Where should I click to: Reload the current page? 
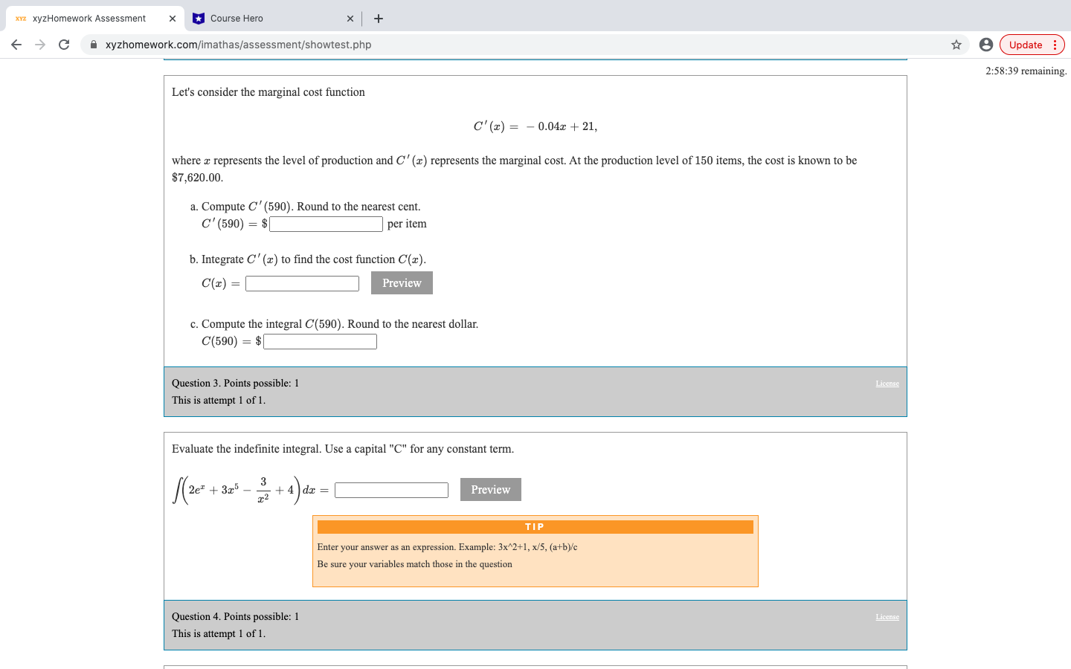[63, 45]
